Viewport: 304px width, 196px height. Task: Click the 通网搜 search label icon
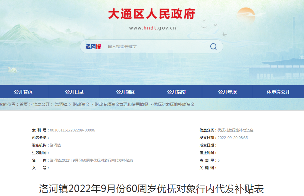(x=93, y=46)
